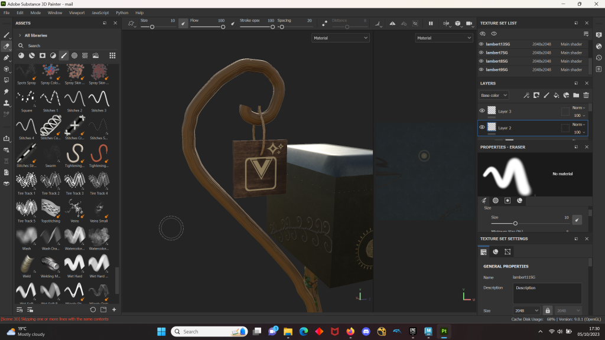Select the Paint brush tool
The image size is (605, 340).
click(x=6, y=35)
